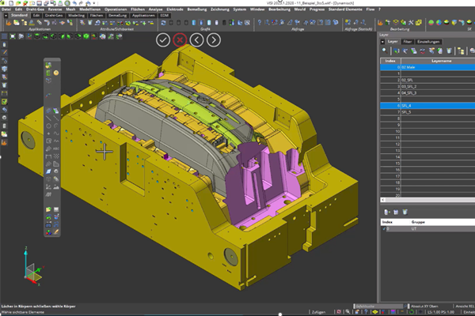Image resolution: width=475 pixels, height=316 pixels.
Task: Click the Zufügen status bar entry
Action: pyautogui.click(x=318, y=312)
